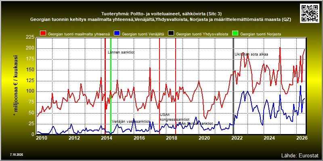
Task: Click the x-axis label 2018
Action: (x=172, y=138)
